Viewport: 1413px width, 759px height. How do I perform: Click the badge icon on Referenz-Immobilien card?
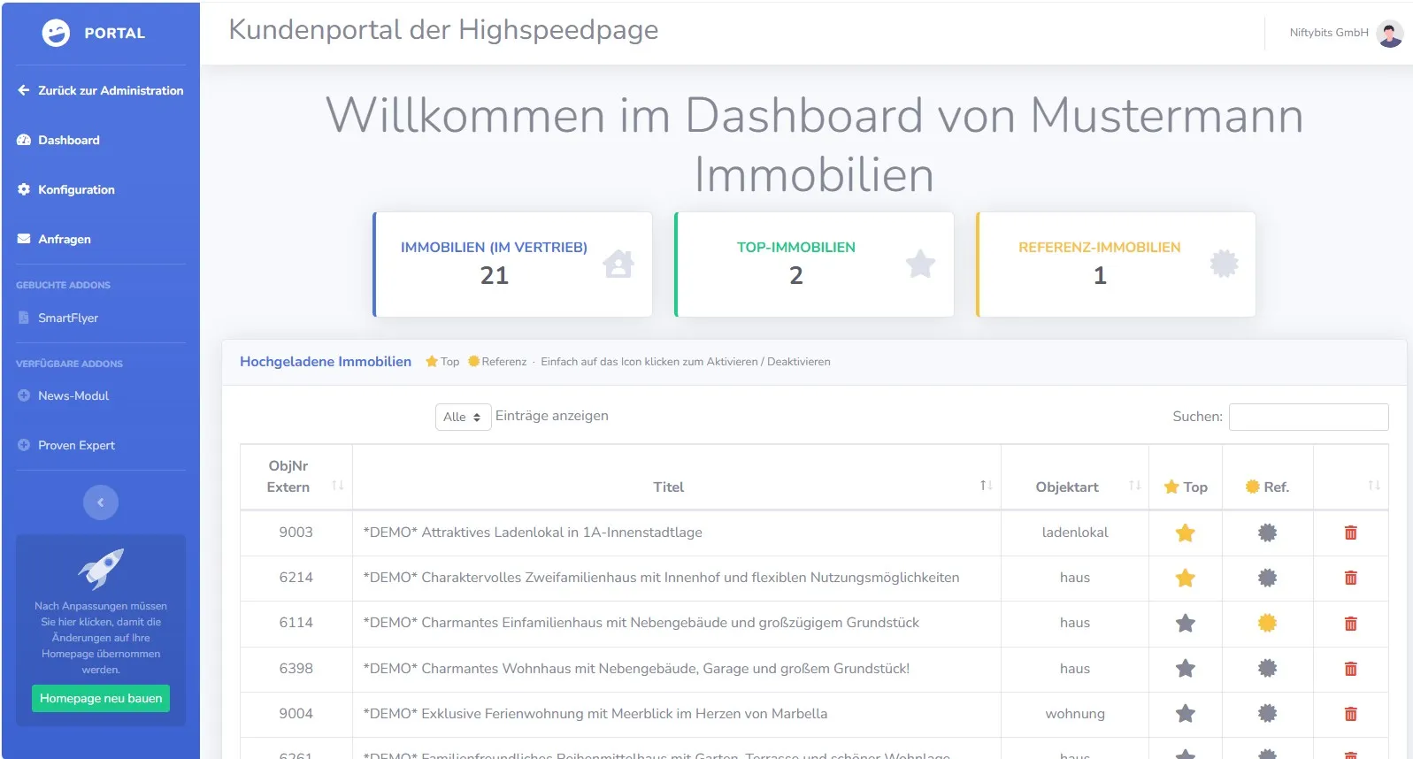click(1224, 264)
